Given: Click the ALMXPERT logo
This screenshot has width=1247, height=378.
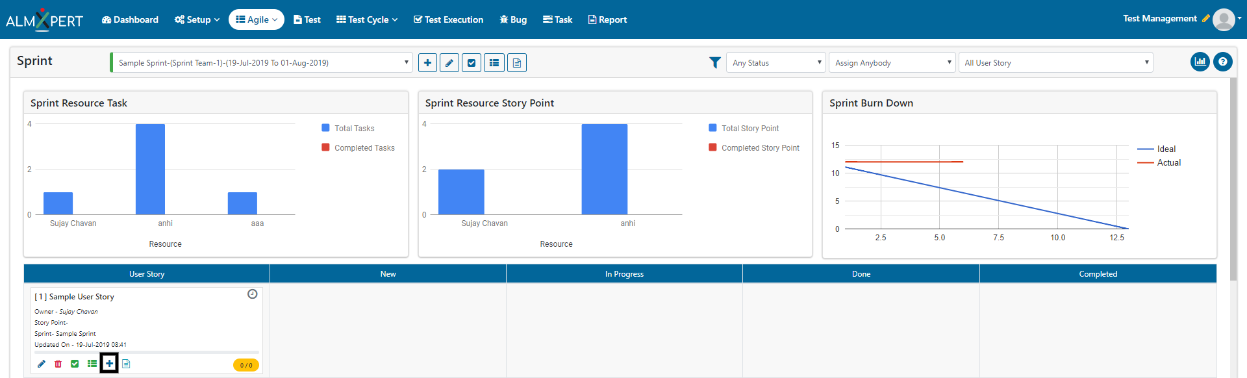Looking at the screenshot, I should [x=44, y=20].
